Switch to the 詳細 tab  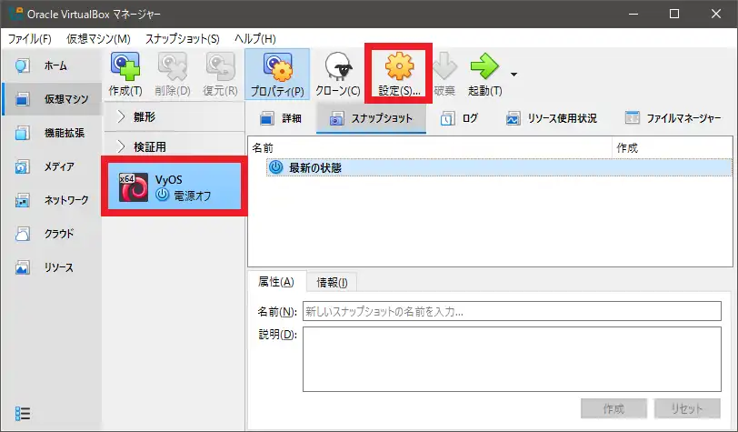pos(281,118)
